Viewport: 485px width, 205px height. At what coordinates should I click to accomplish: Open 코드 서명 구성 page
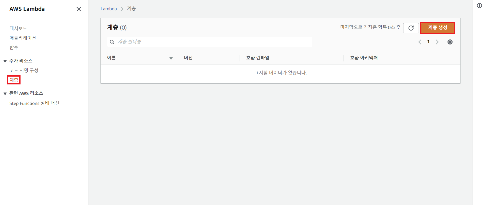(x=24, y=70)
